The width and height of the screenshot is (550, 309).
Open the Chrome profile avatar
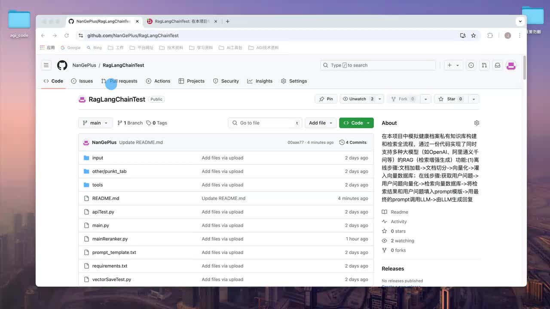(507, 36)
